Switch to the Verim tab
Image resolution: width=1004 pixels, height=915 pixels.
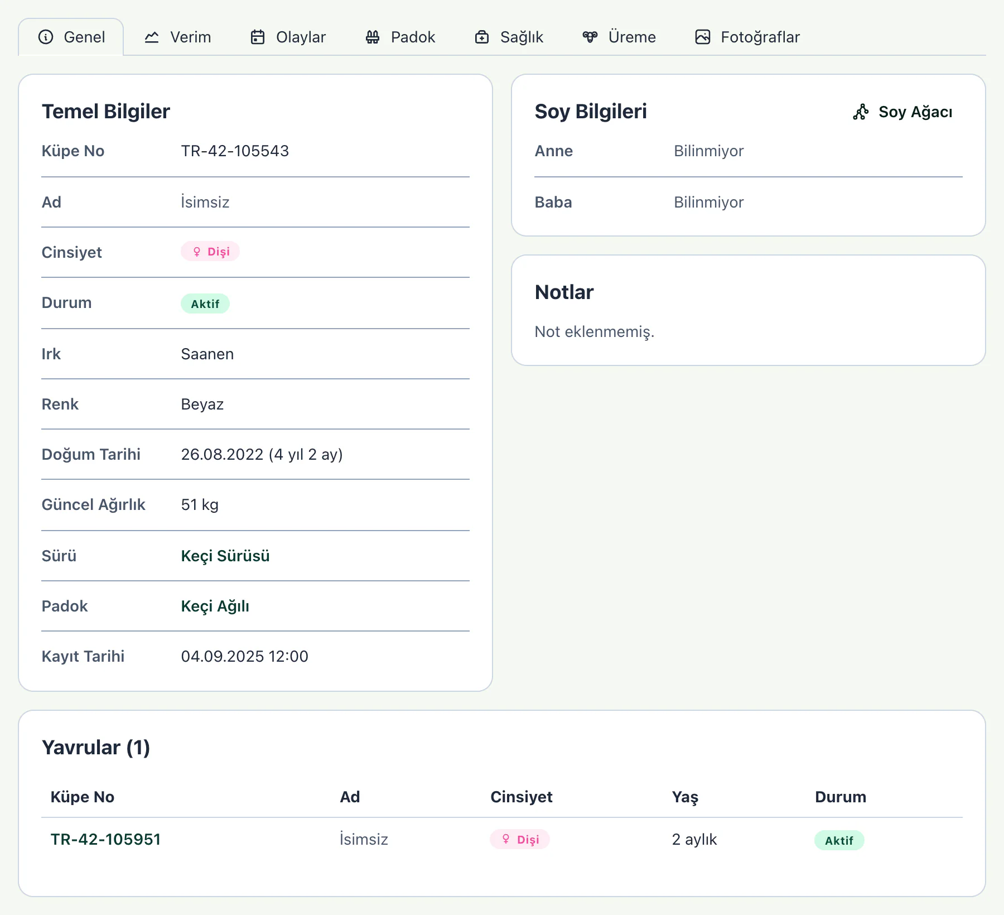[178, 37]
